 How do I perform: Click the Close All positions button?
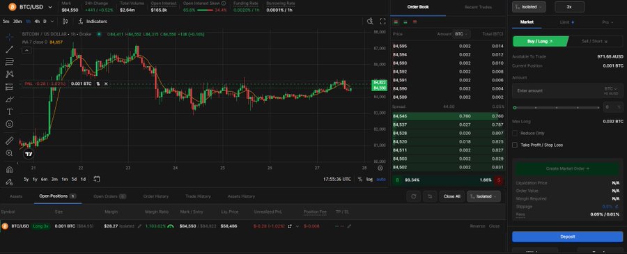point(452,196)
